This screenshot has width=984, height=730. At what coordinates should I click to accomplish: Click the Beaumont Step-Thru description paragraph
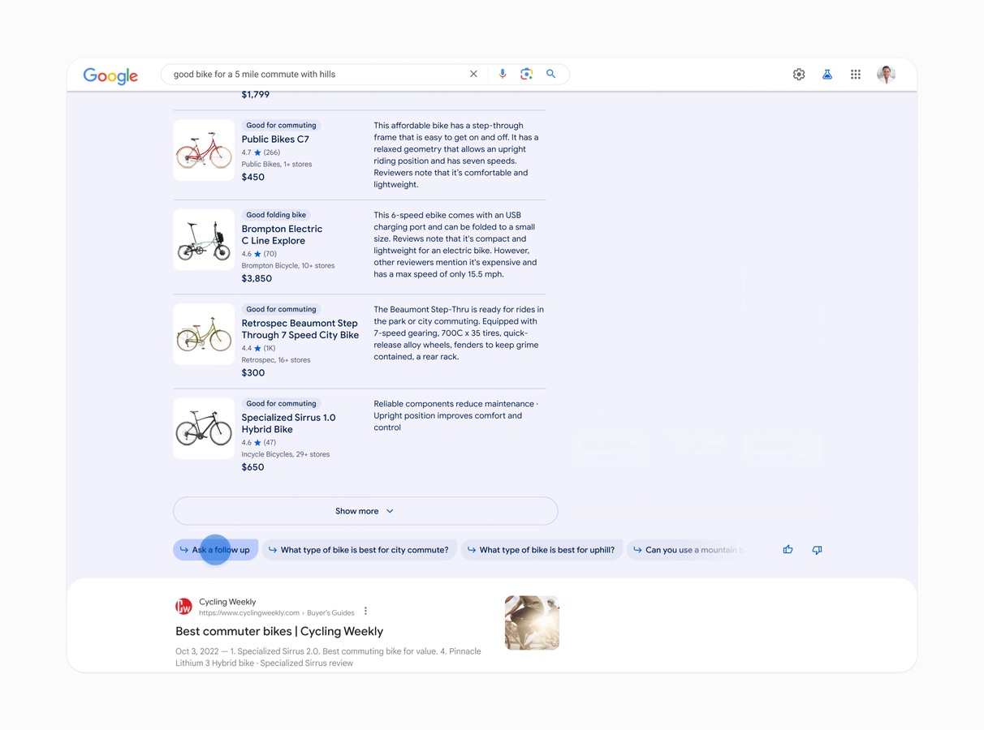coord(459,333)
